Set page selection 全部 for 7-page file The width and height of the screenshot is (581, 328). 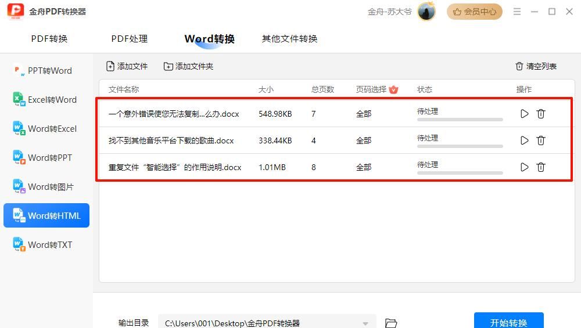pyautogui.click(x=364, y=114)
